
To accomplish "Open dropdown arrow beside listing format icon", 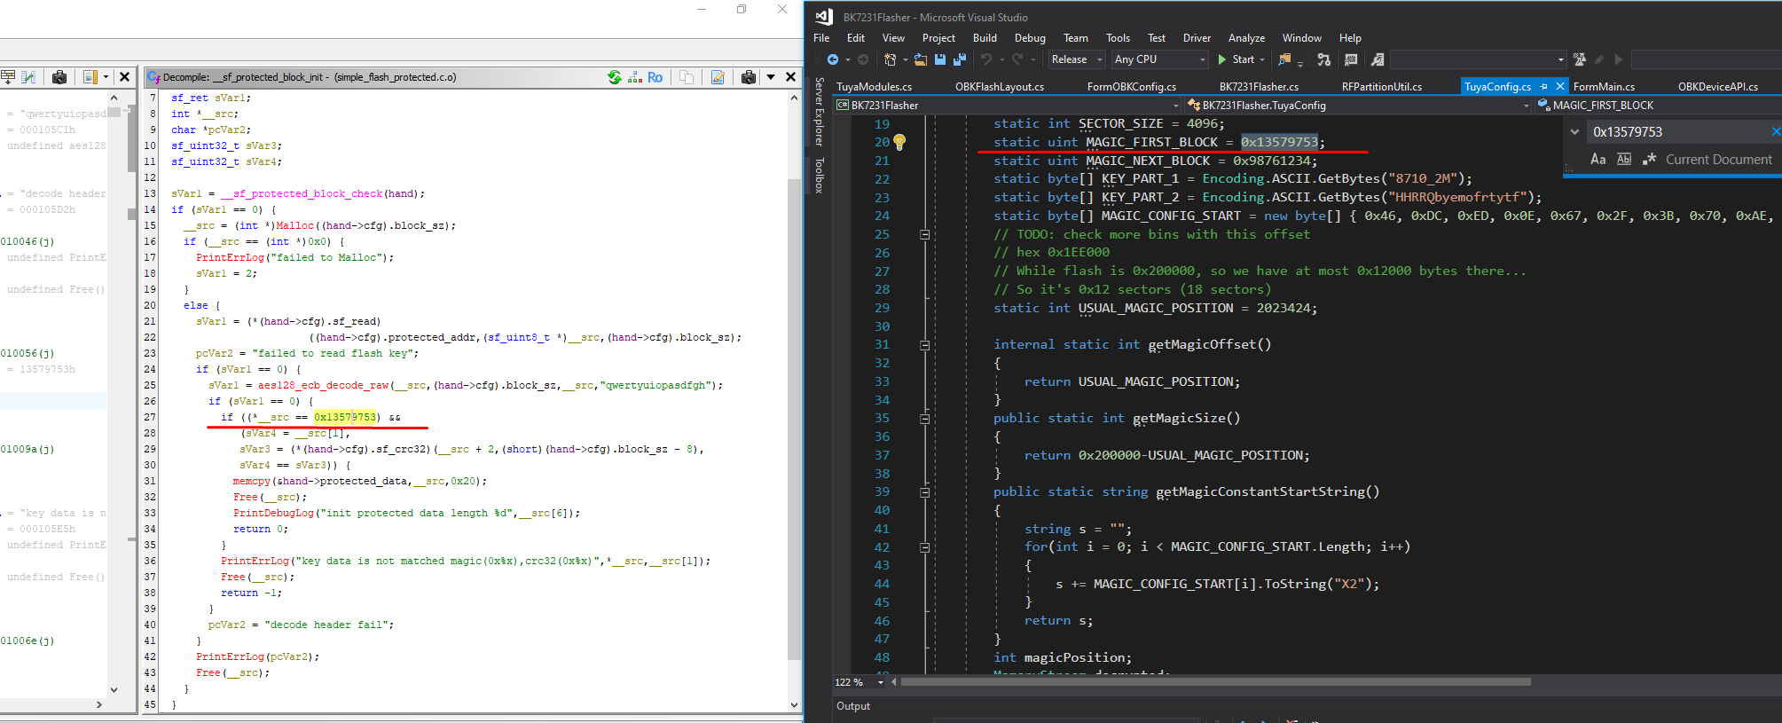I will [106, 77].
